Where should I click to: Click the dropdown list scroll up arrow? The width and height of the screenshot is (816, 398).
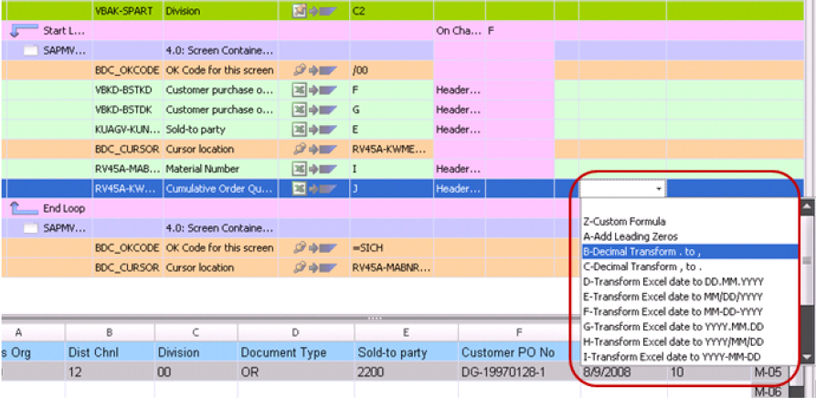[x=808, y=206]
